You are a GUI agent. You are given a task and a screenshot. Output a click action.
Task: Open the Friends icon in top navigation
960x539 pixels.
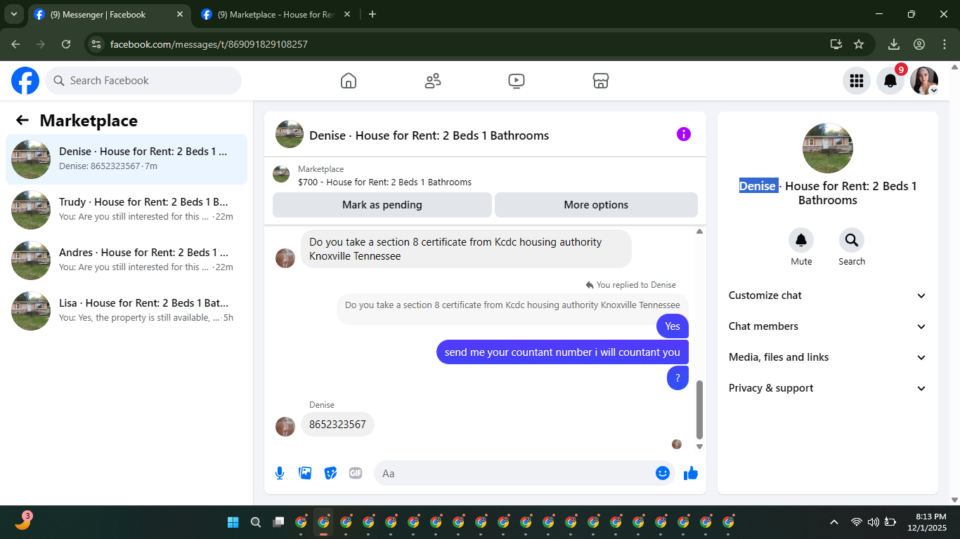(433, 81)
